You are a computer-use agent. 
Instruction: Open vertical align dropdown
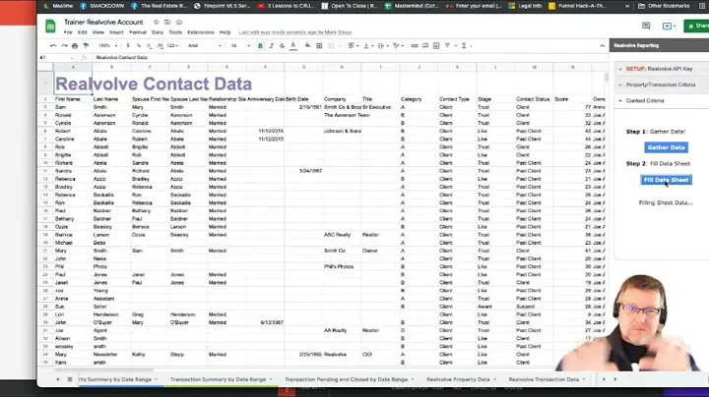pyautogui.click(x=367, y=45)
